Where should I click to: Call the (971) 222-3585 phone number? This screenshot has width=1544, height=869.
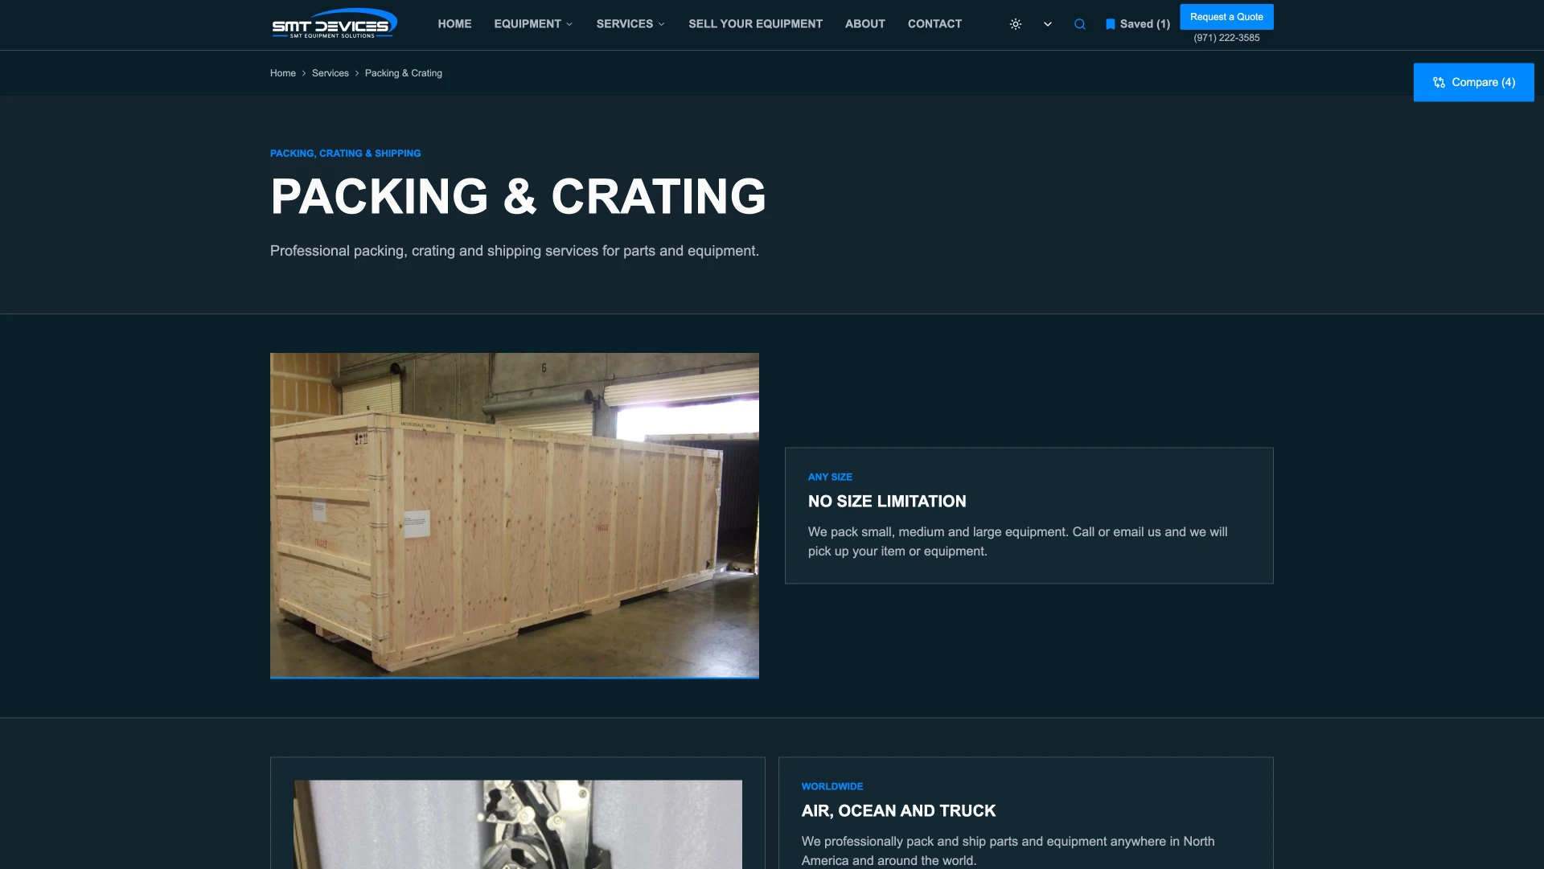point(1226,38)
